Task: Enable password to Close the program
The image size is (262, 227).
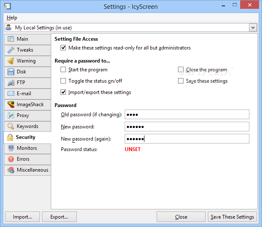Action: [181, 70]
